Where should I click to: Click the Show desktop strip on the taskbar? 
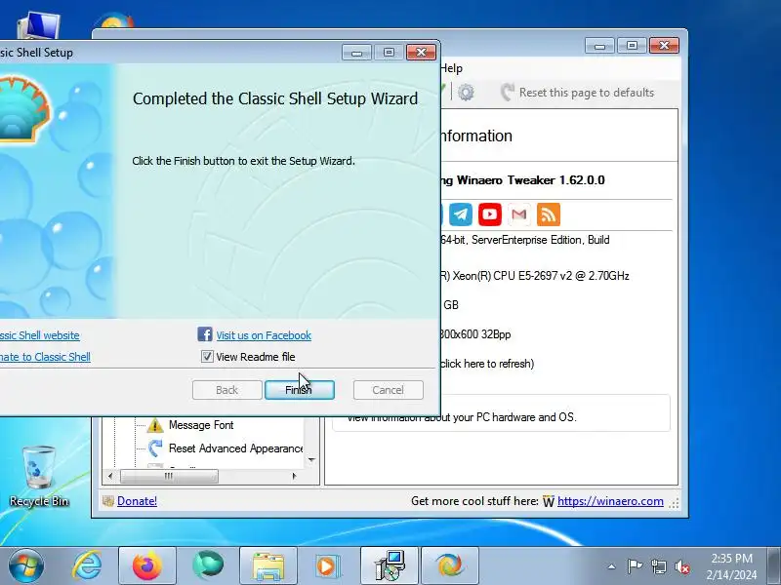[x=774, y=565]
